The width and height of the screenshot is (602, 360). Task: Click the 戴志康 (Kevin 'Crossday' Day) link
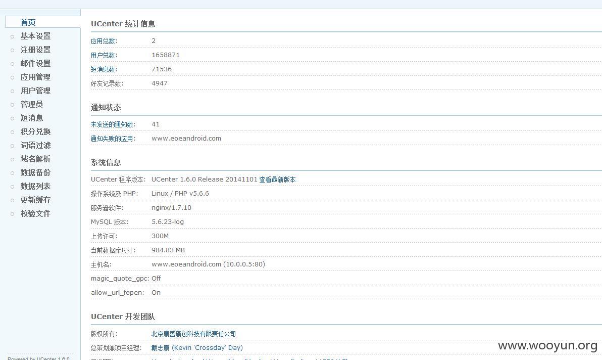pos(197,348)
